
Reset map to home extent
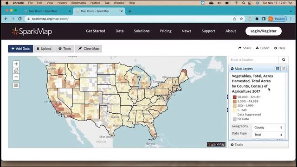coord(16,71)
